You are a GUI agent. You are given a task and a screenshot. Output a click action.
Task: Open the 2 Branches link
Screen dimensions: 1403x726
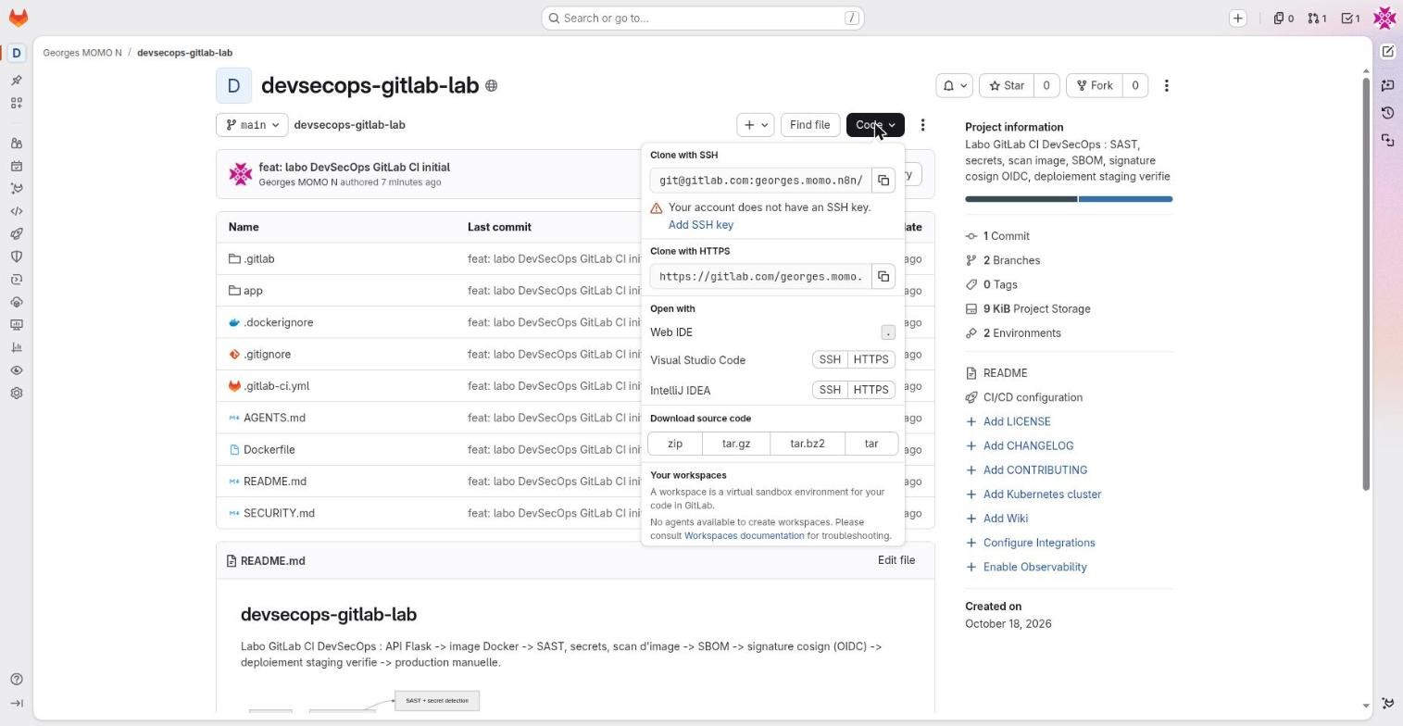pyautogui.click(x=1011, y=260)
